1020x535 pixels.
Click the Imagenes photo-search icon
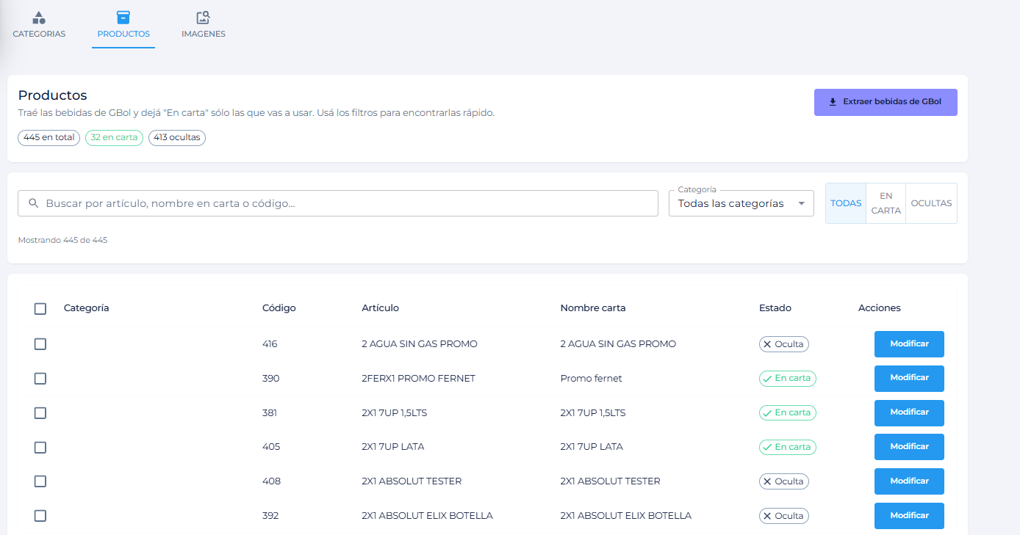[204, 18]
